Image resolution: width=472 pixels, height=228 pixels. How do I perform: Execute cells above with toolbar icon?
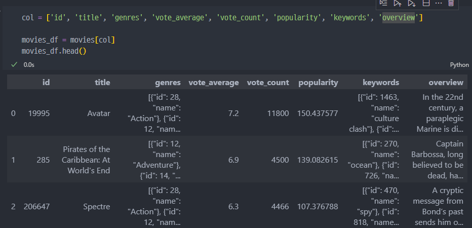pos(398,3)
